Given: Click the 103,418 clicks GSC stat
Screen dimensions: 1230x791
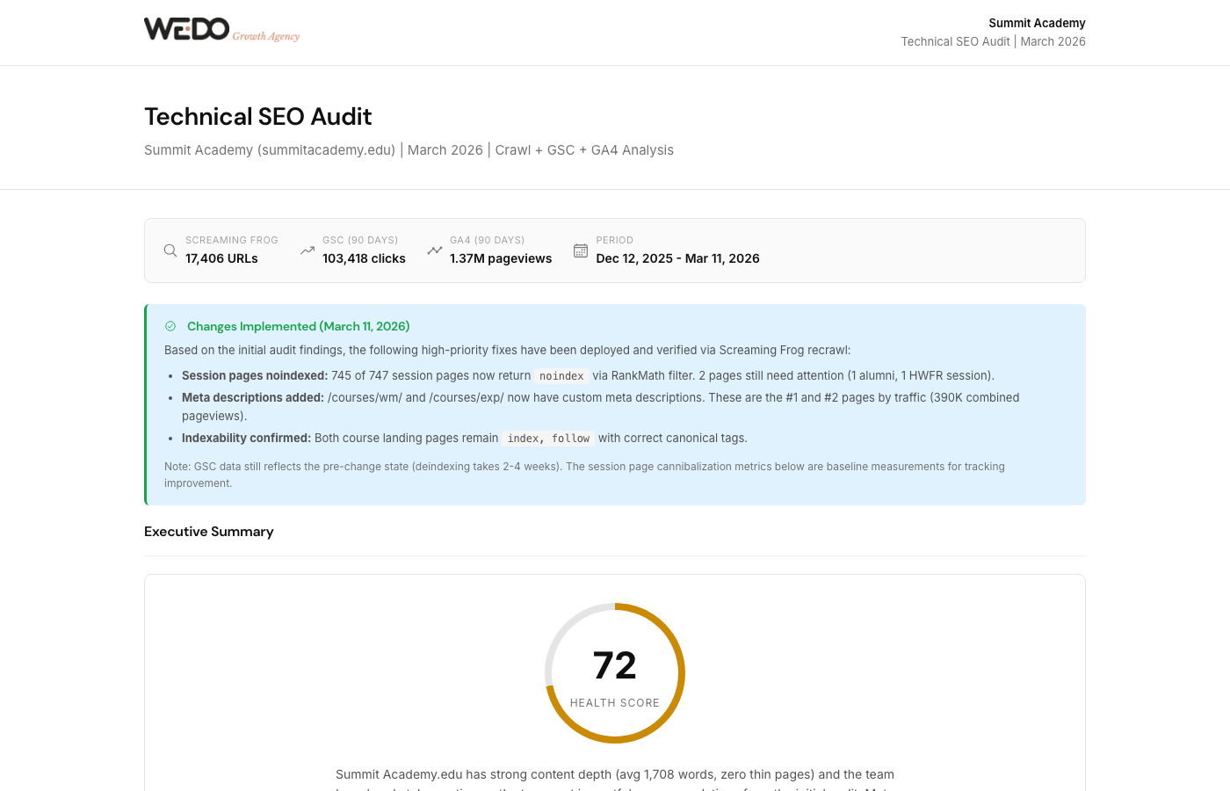Looking at the screenshot, I should (364, 258).
